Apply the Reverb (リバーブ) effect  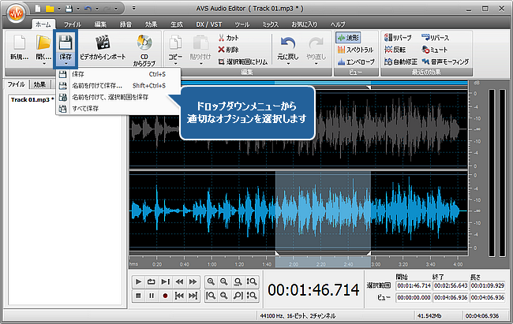click(398, 38)
